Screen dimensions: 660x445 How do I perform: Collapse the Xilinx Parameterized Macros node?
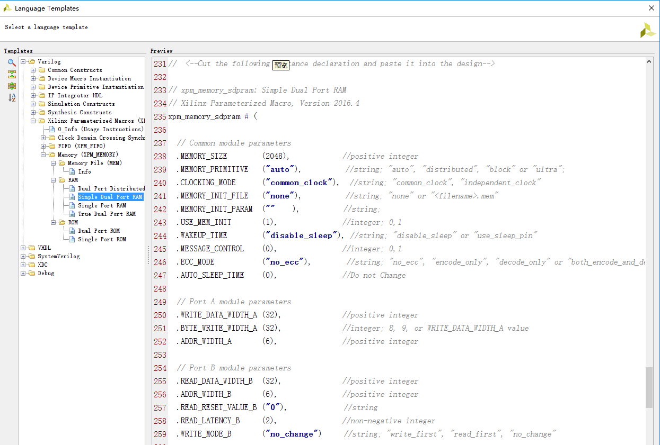[x=33, y=121]
